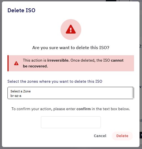Screen dimensions: 142x149
Task: Click the red left border of the alert banner
Action: click(8, 63)
